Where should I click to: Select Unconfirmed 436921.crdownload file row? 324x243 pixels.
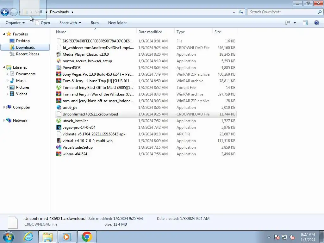[146, 114]
